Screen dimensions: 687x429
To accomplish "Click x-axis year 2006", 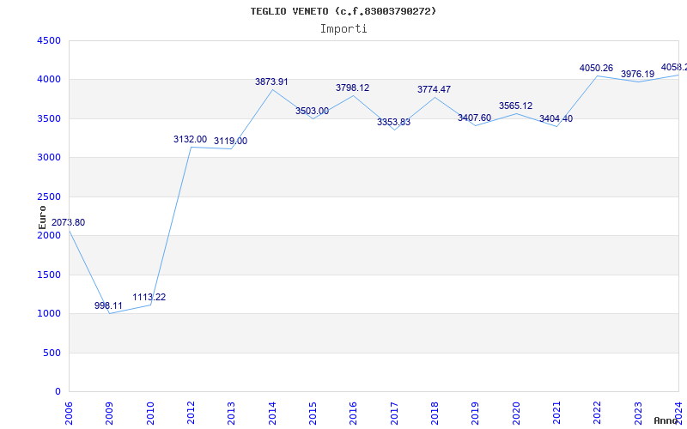I will (69, 414).
